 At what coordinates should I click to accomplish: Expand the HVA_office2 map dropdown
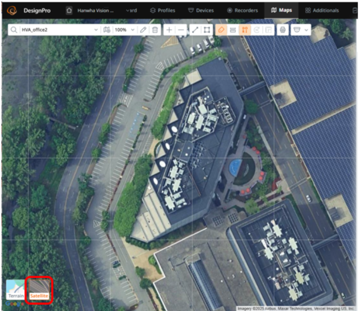96,30
